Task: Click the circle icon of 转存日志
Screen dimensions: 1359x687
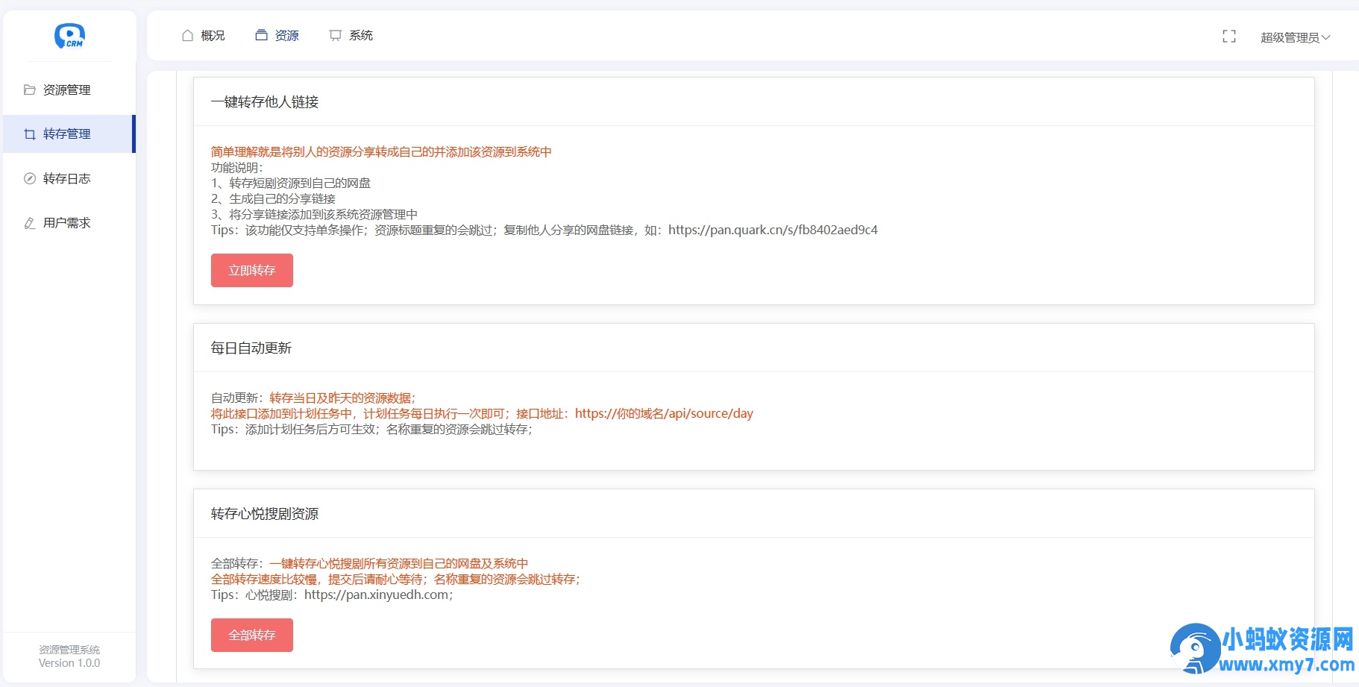Action: coord(28,178)
